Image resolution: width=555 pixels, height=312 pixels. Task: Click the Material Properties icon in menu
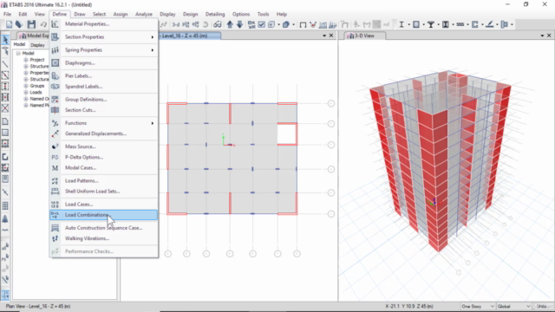tap(55, 24)
